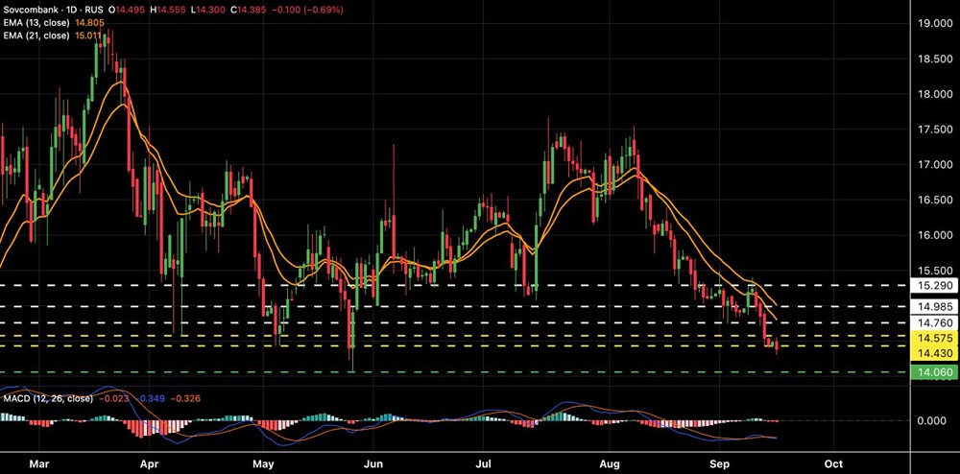Image resolution: width=960 pixels, height=474 pixels.
Task: Select the EMA (13, close) indicator legend
Action: 36,23
